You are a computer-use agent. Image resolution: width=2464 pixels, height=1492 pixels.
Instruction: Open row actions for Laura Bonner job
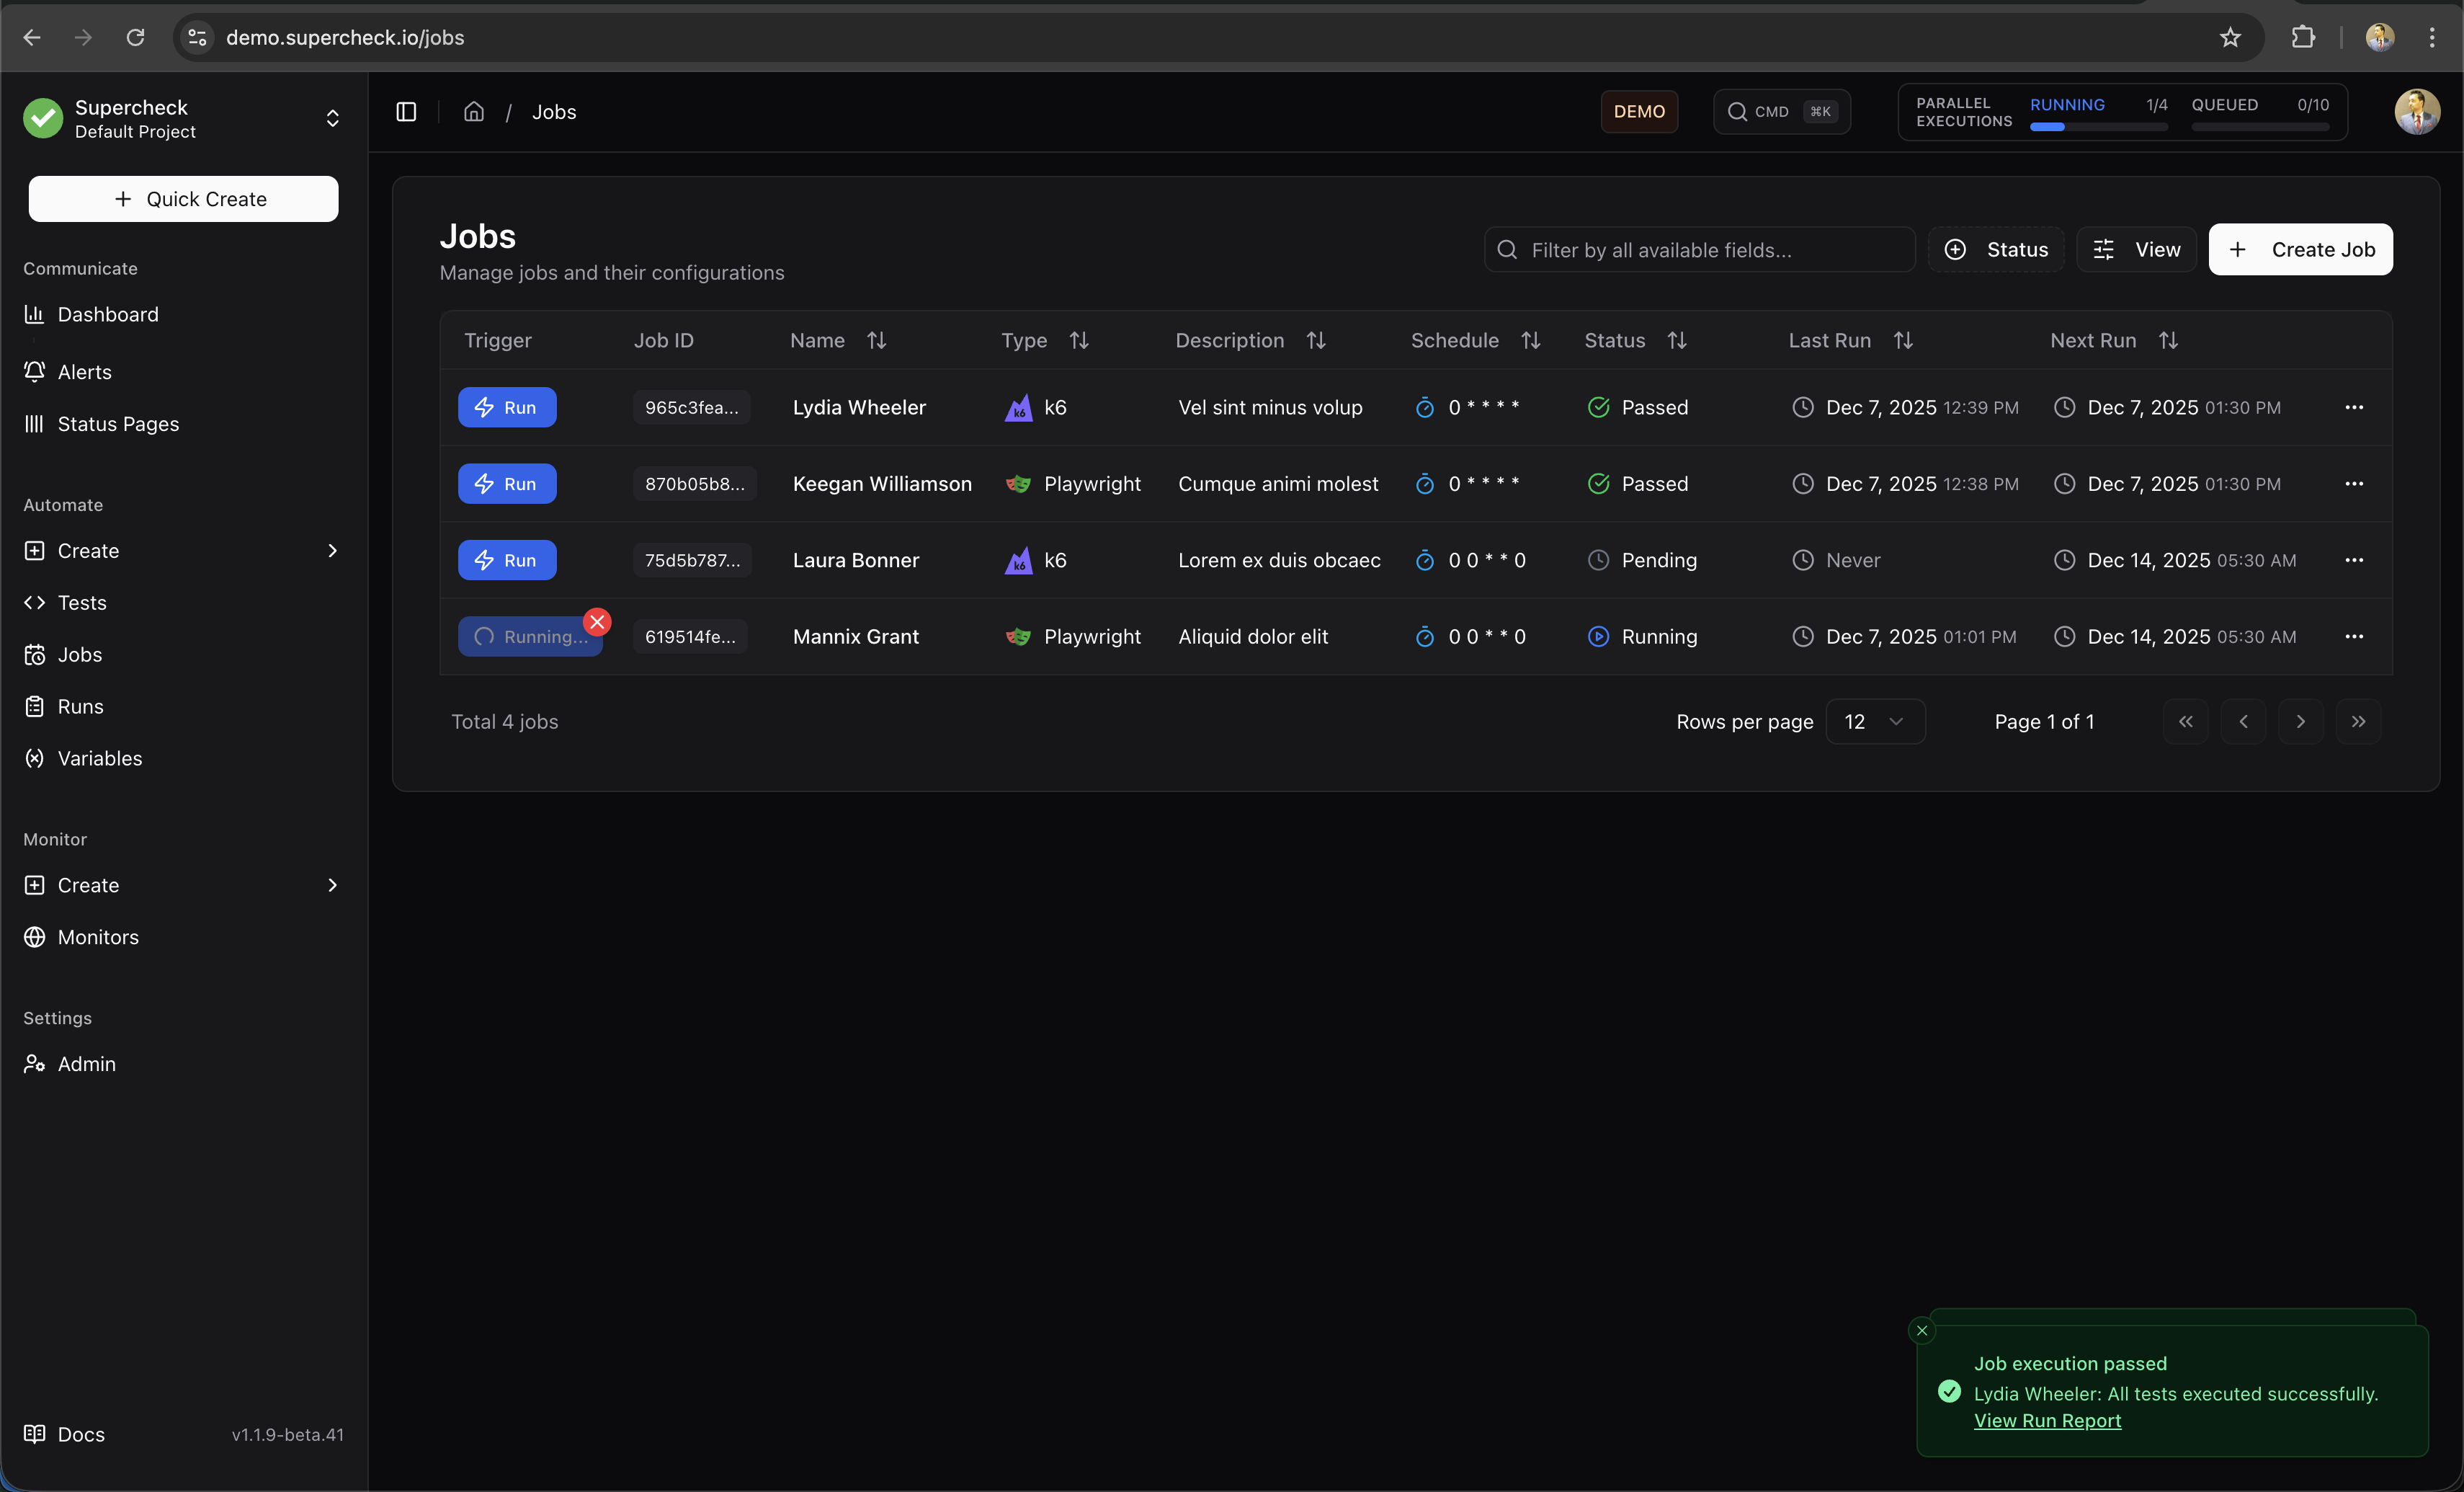[2354, 560]
